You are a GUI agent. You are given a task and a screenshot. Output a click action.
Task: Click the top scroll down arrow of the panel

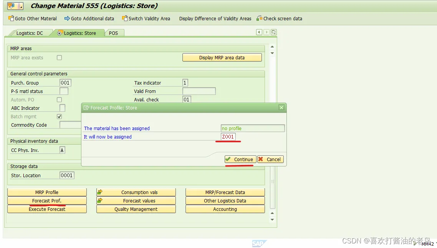pos(272,53)
